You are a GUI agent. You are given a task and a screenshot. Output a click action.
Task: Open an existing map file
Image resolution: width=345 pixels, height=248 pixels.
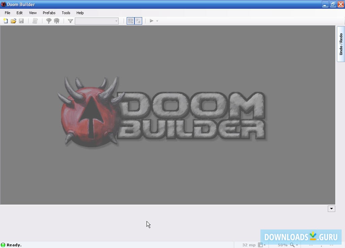coord(13,21)
